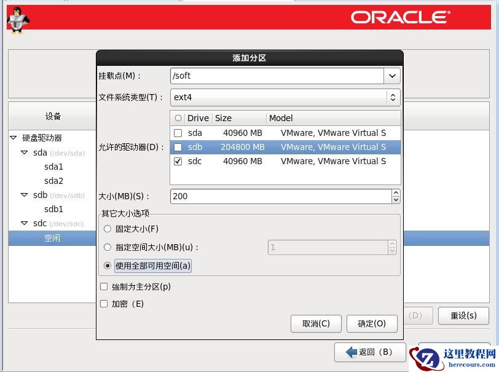The image size is (499, 372).
Task: Decrease size with the down spinner arrow
Action: tap(396, 200)
